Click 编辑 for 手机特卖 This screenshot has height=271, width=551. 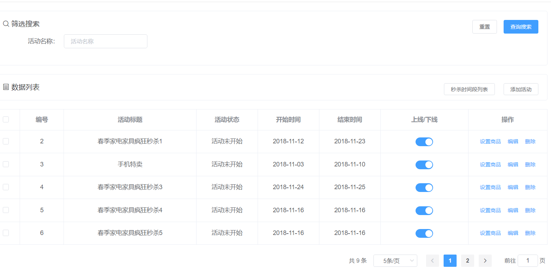(x=513, y=165)
